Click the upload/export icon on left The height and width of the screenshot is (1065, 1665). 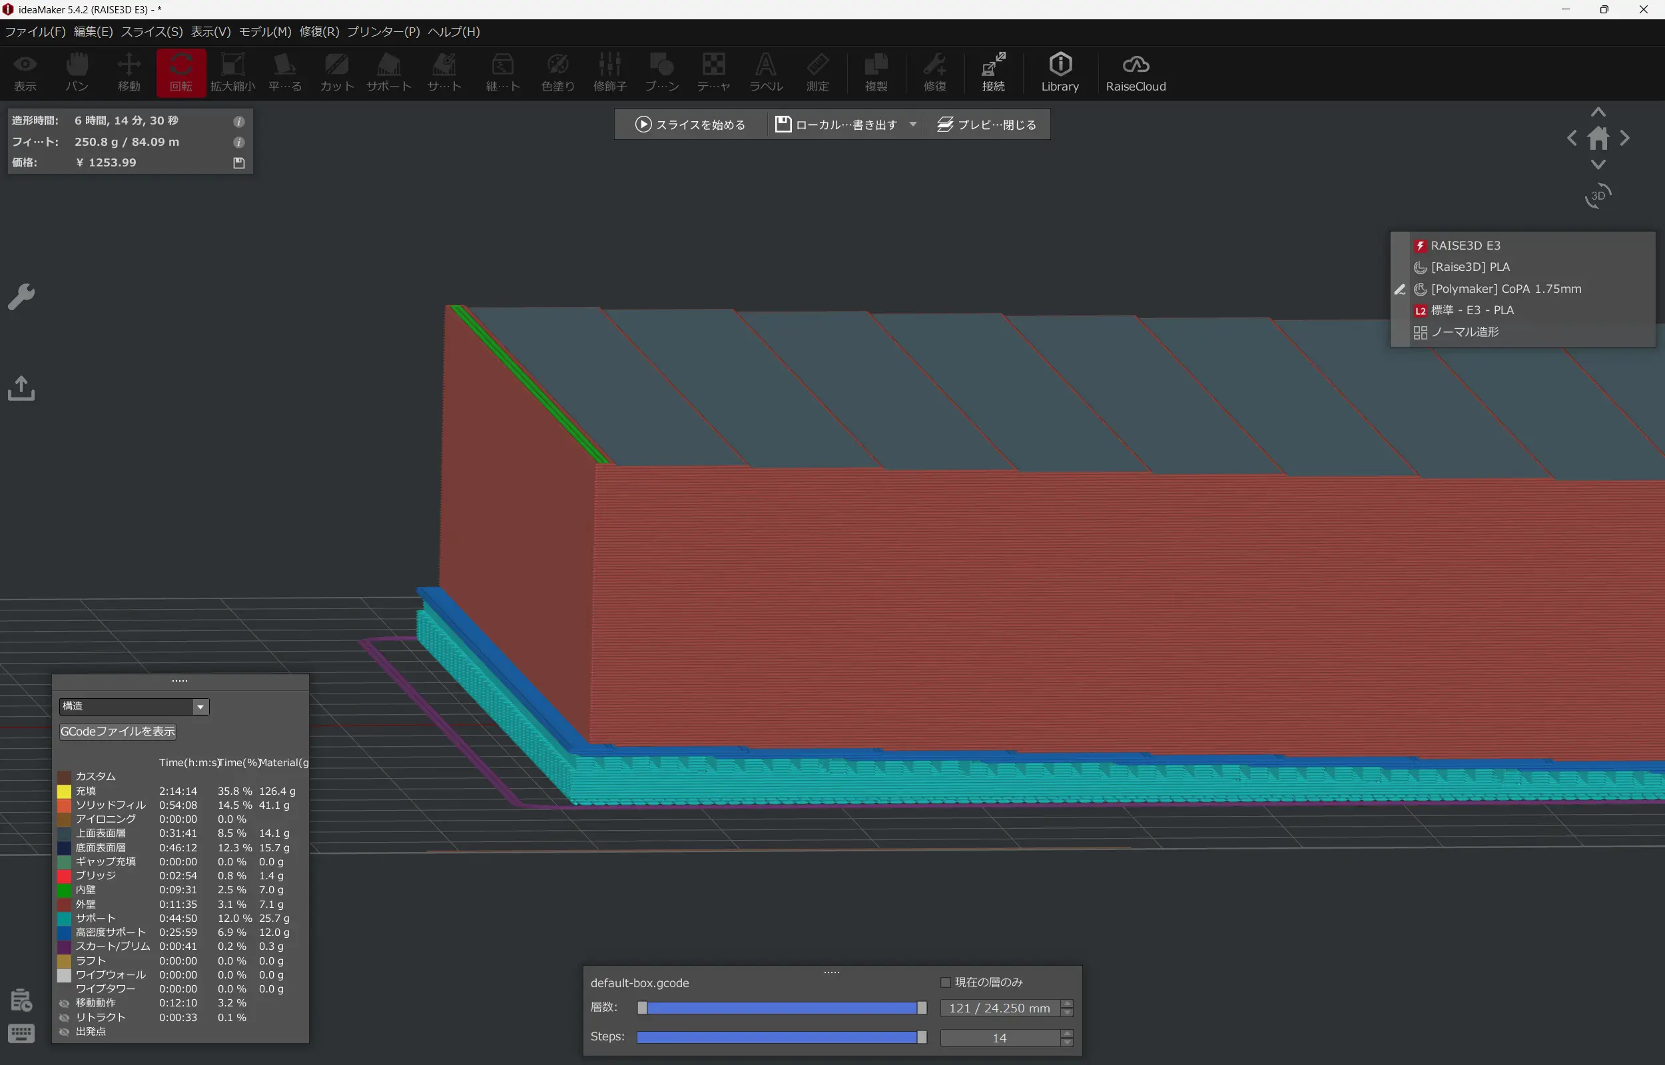pos(21,388)
